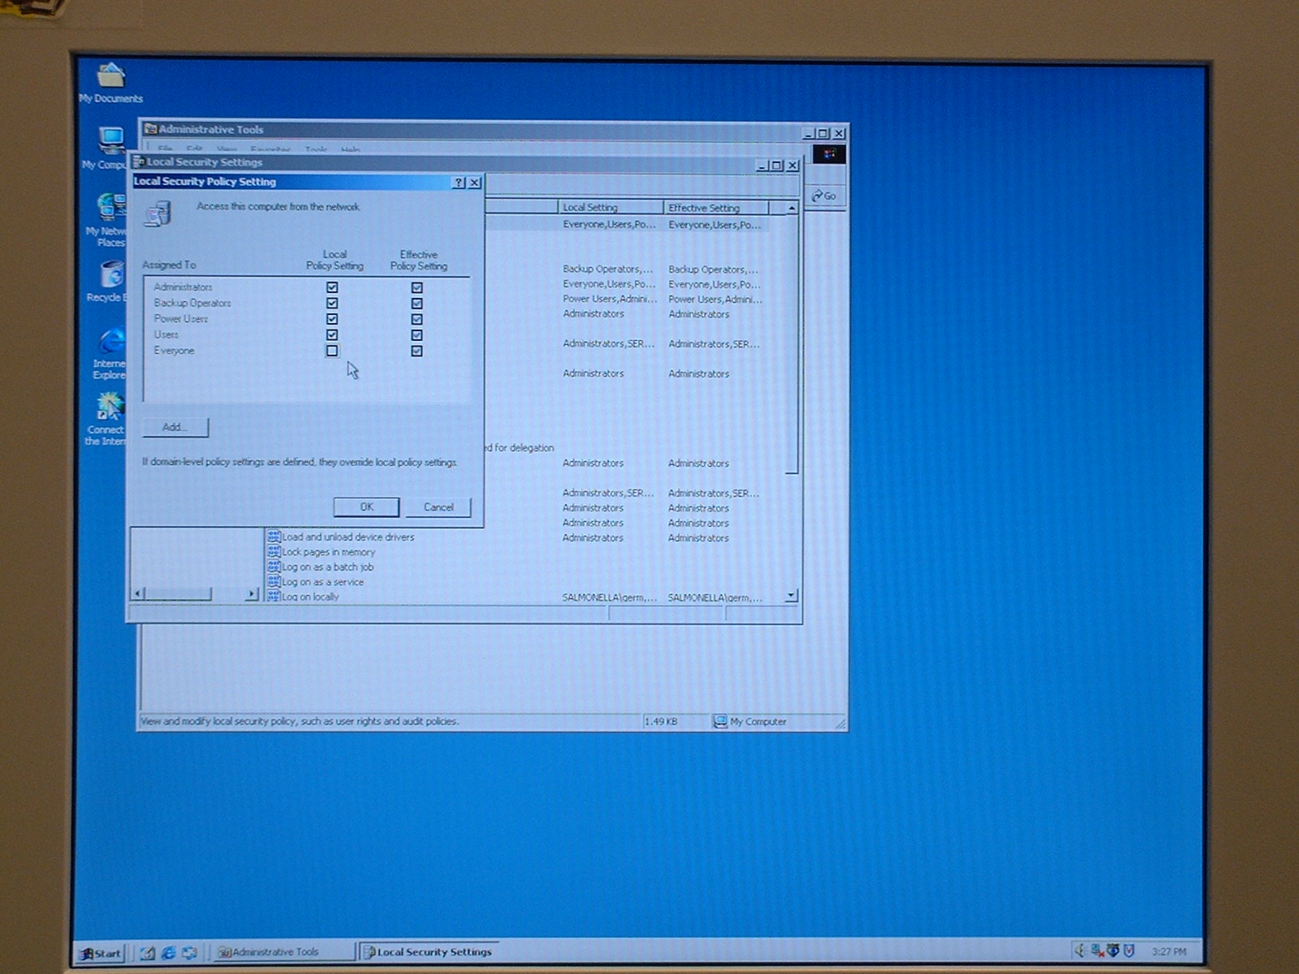Uncheck Administrators local policy setting
This screenshot has width=1299, height=974.
[x=332, y=287]
